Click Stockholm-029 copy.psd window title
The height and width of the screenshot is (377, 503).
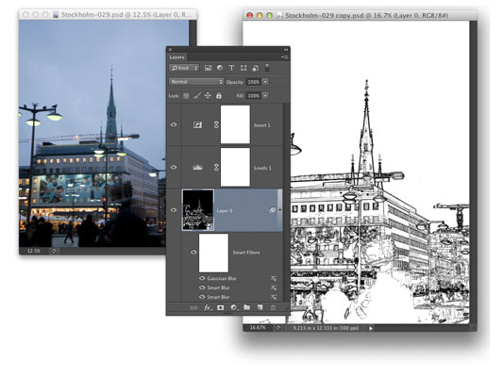(366, 15)
